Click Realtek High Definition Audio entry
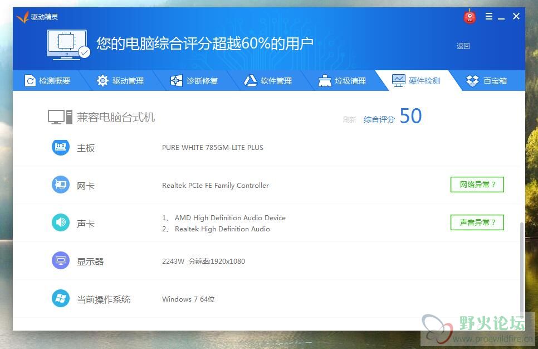Image resolution: width=538 pixels, height=349 pixels. click(216, 229)
